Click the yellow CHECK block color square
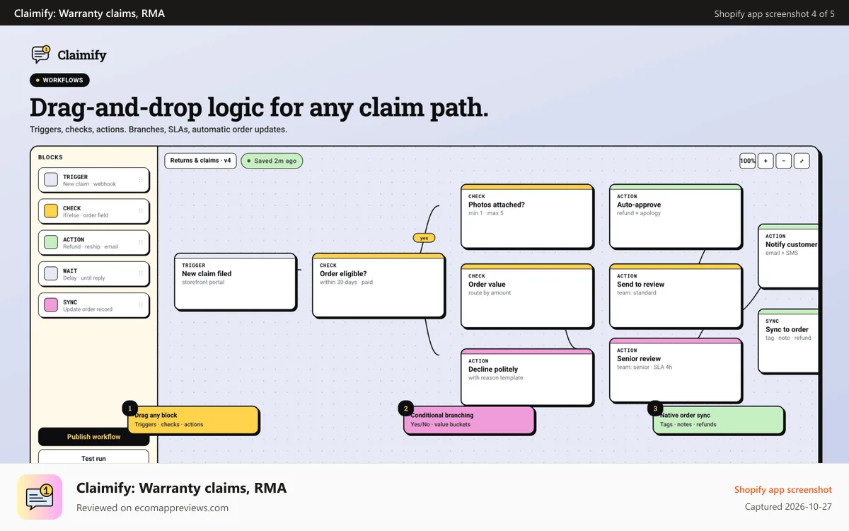849x531 pixels. (51, 211)
